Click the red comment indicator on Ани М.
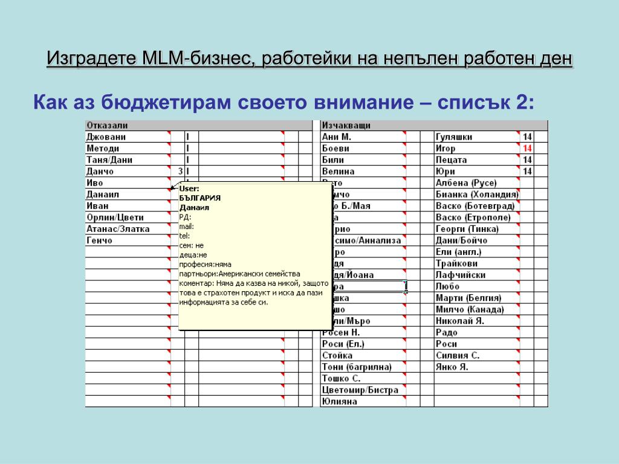The image size is (619, 464). tap(404, 134)
